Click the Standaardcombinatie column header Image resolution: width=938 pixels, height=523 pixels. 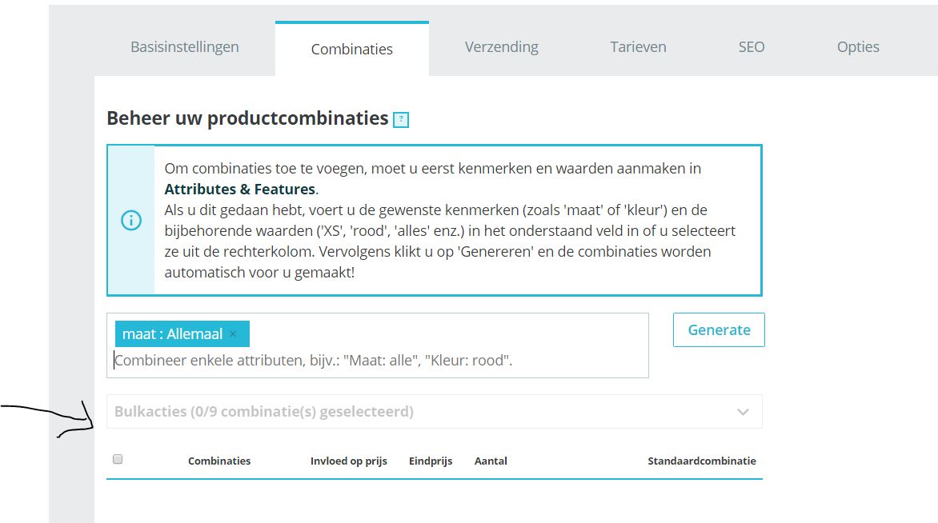pos(701,461)
